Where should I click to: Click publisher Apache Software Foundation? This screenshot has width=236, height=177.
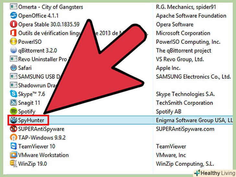pos(191,16)
